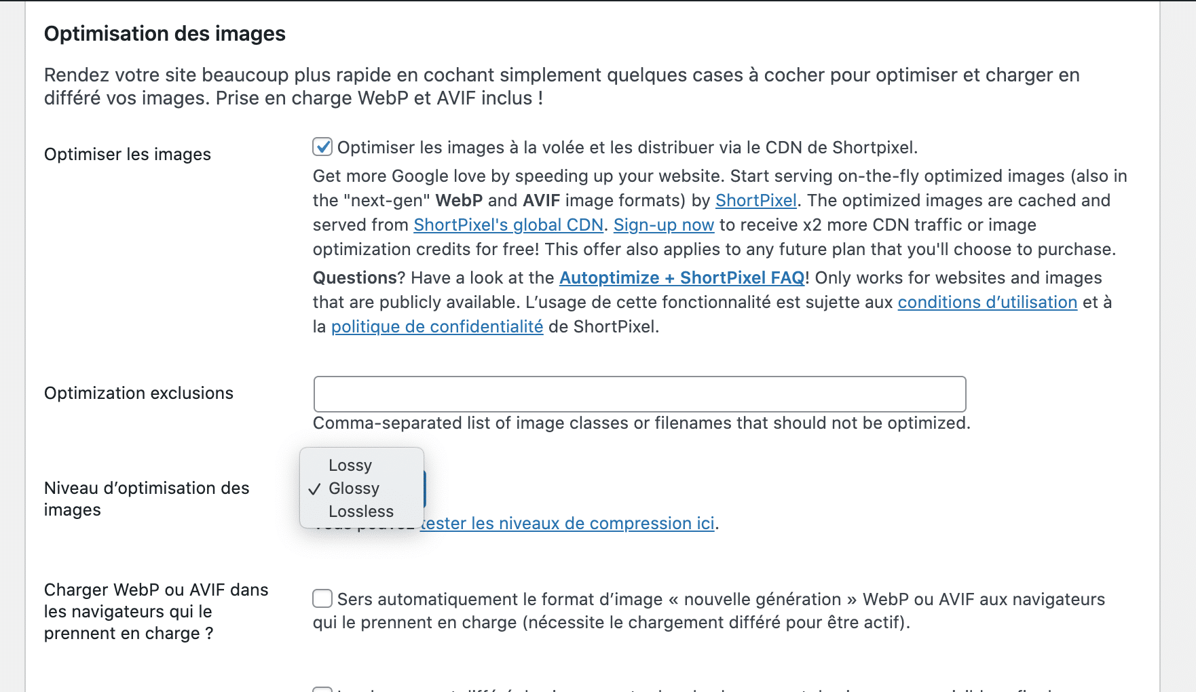Image resolution: width=1196 pixels, height=692 pixels.
Task: Choose Lossless from the optimization level menu
Action: point(360,511)
